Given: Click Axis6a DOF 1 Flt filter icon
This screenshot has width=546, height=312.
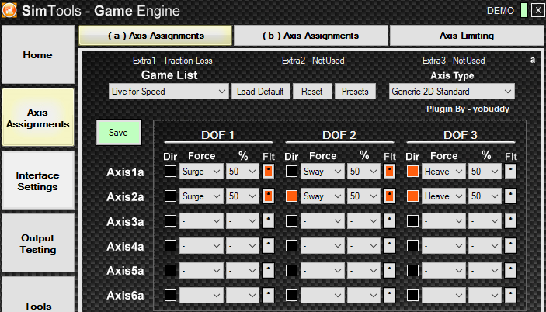Looking at the screenshot, I should 268,295.
